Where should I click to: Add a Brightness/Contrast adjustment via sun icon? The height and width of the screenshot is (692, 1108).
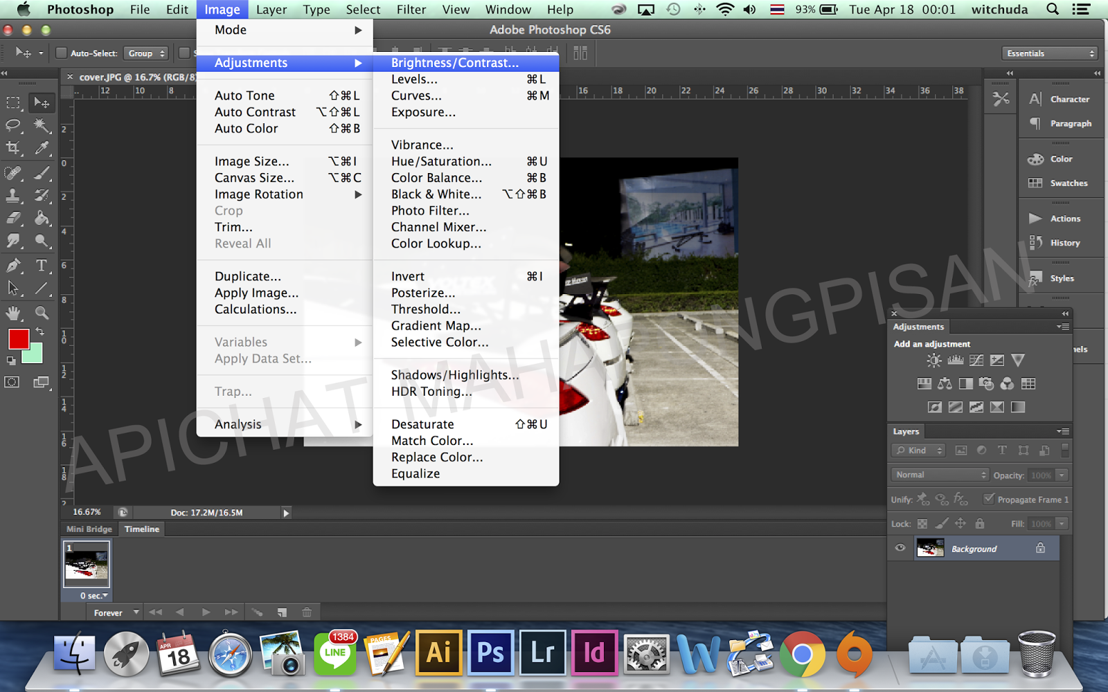coord(933,360)
